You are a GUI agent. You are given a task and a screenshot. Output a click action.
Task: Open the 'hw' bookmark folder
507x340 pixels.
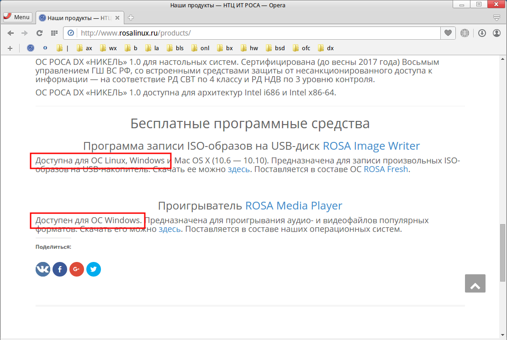(249, 48)
